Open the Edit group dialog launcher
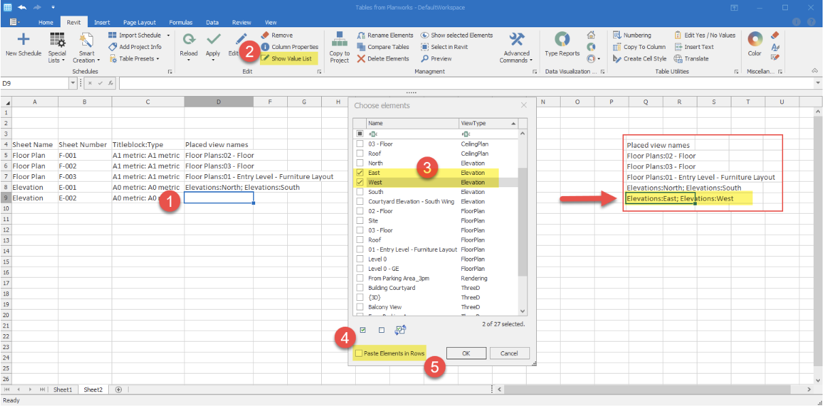Image resolution: width=826 pixels, height=407 pixels. coord(319,71)
